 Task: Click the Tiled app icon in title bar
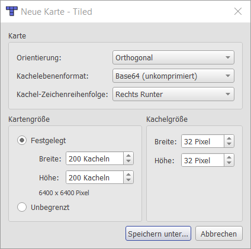[12, 11]
